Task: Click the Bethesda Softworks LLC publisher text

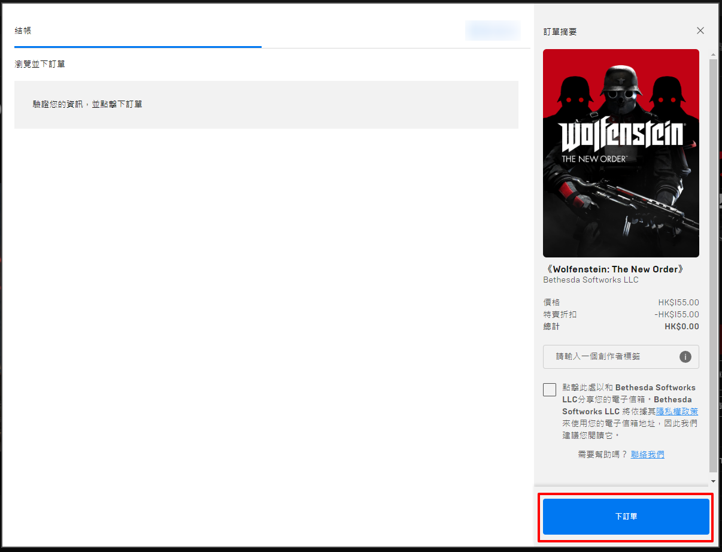Action: click(591, 280)
